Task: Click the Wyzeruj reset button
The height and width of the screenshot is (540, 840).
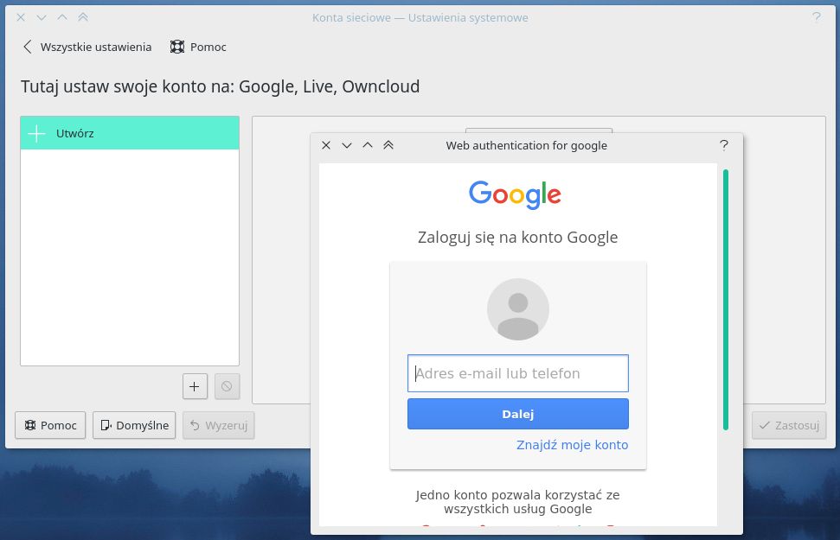Action: pos(219,425)
